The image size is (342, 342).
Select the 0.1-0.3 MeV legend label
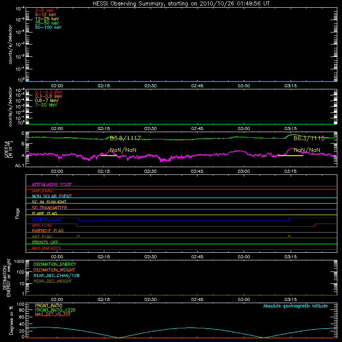pyautogui.click(x=49, y=92)
